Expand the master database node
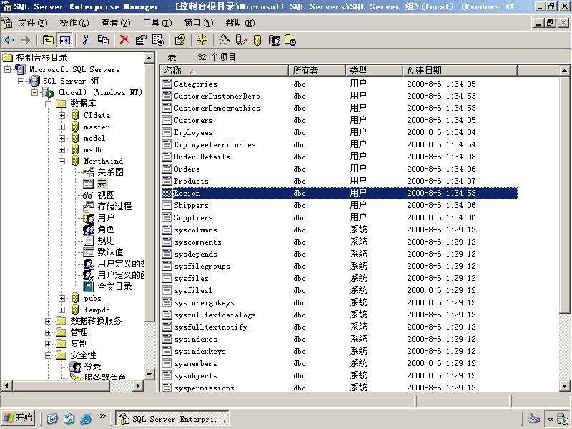The width and height of the screenshot is (572, 429). (62, 127)
